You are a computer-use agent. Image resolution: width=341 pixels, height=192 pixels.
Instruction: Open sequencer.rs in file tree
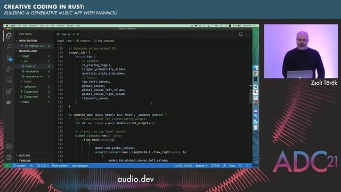pyautogui.click(x=34, y=76)
